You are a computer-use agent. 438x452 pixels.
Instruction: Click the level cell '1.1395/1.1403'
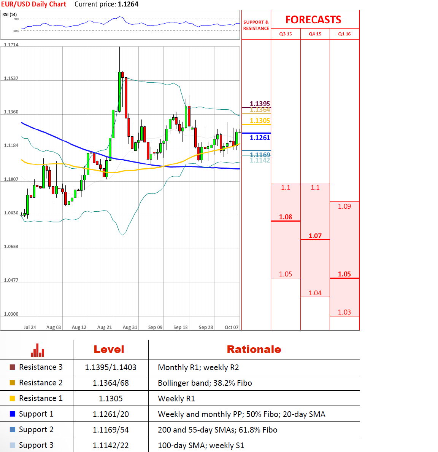111,367
